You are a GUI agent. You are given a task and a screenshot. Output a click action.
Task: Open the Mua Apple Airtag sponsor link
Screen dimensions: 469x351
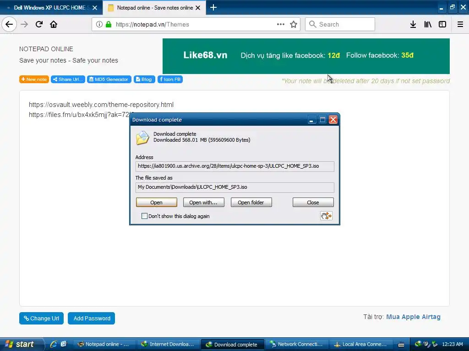[413, 317]
